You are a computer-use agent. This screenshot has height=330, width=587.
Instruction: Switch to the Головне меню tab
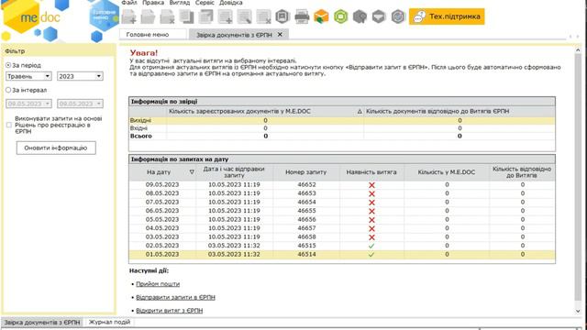pyautogui.click(x=153, y=35)
